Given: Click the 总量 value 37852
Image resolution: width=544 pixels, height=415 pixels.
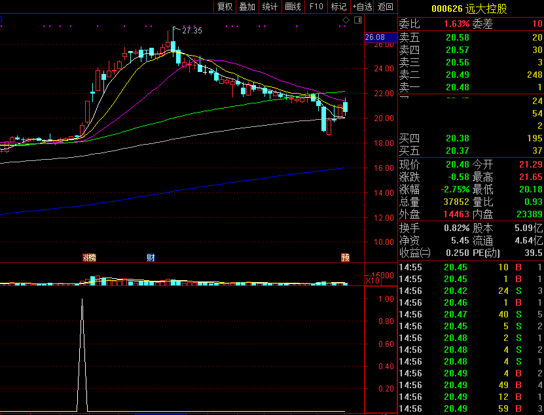Looking at the screenshot, I should coord(456,202).
